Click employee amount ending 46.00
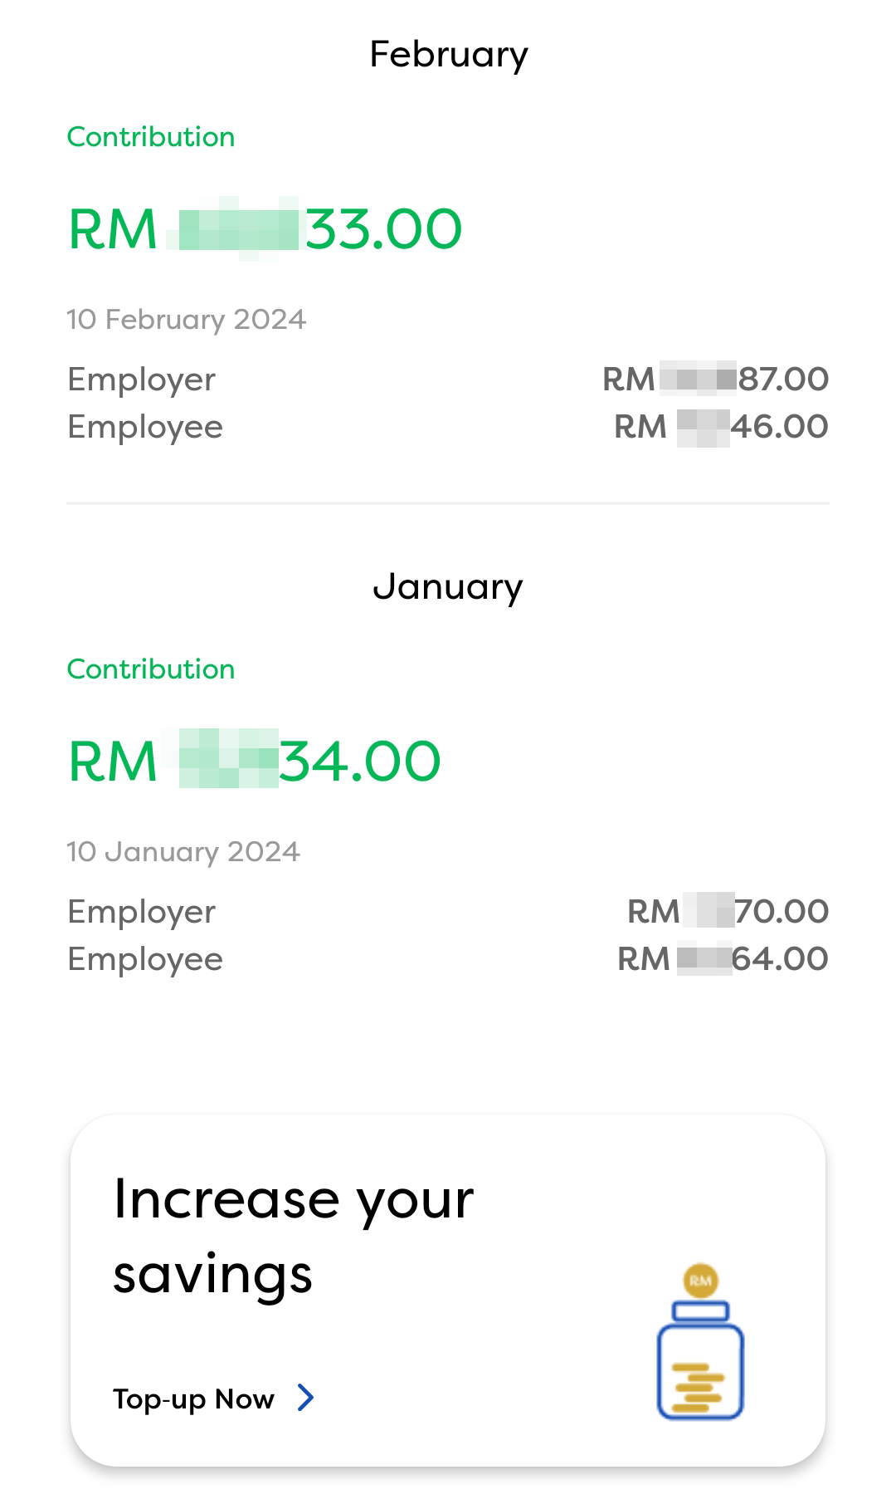This screenshot has width=896, height=1499. (721, 427)
